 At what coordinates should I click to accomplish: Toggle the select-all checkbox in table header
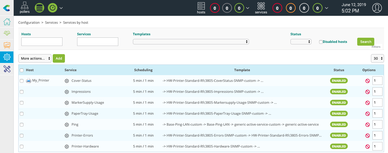coord(22,70)
